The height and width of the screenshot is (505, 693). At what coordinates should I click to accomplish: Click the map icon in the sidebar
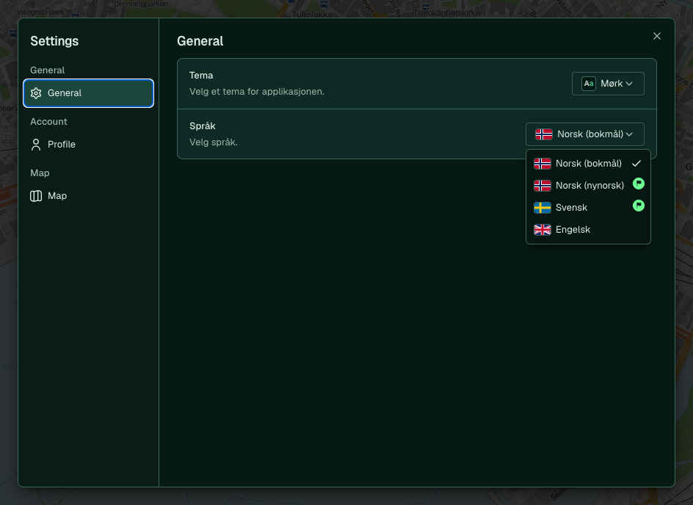pos(36,196)
